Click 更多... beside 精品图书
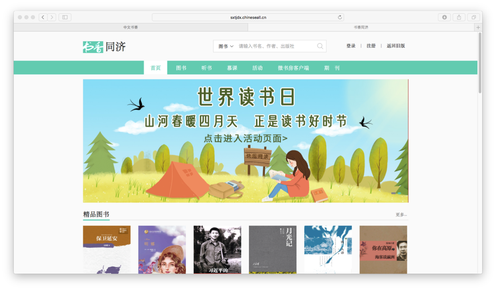Viewport: 496px width, 290px height. pyautogui.click(x=401, y=215)
